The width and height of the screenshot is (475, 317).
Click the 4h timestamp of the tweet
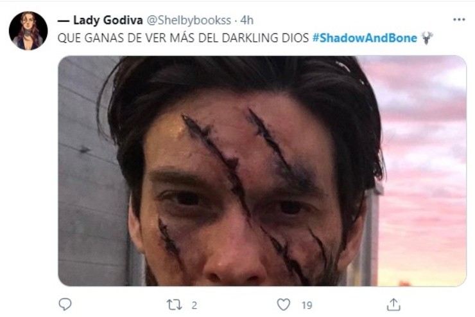pyautogui.click(x=247, y=20)
